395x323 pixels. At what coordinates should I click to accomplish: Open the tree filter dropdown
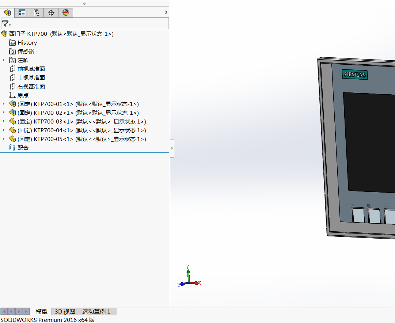coord(6,24)
